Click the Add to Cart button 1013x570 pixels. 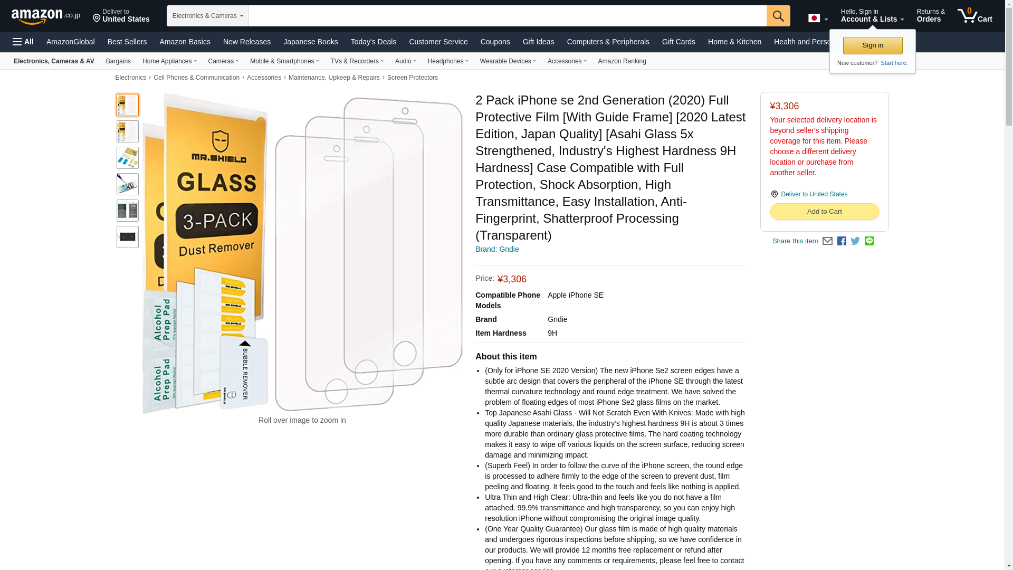click(824, 212)
